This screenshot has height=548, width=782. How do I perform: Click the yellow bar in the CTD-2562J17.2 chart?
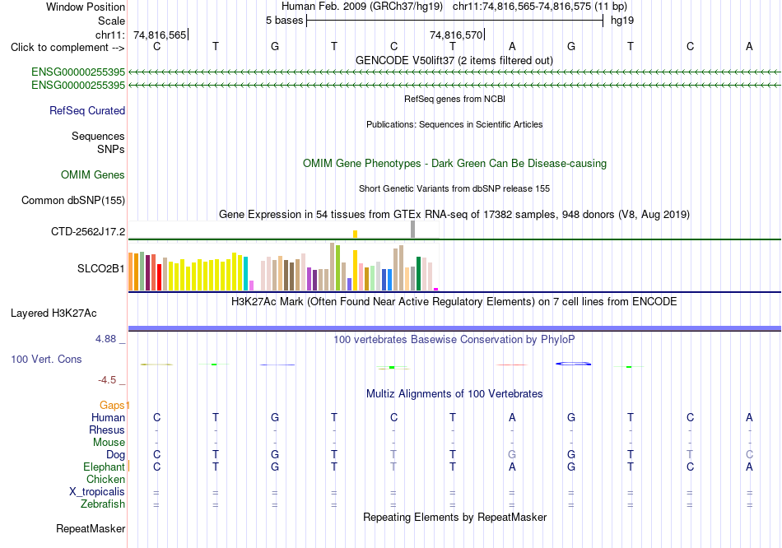coord(355,234)
